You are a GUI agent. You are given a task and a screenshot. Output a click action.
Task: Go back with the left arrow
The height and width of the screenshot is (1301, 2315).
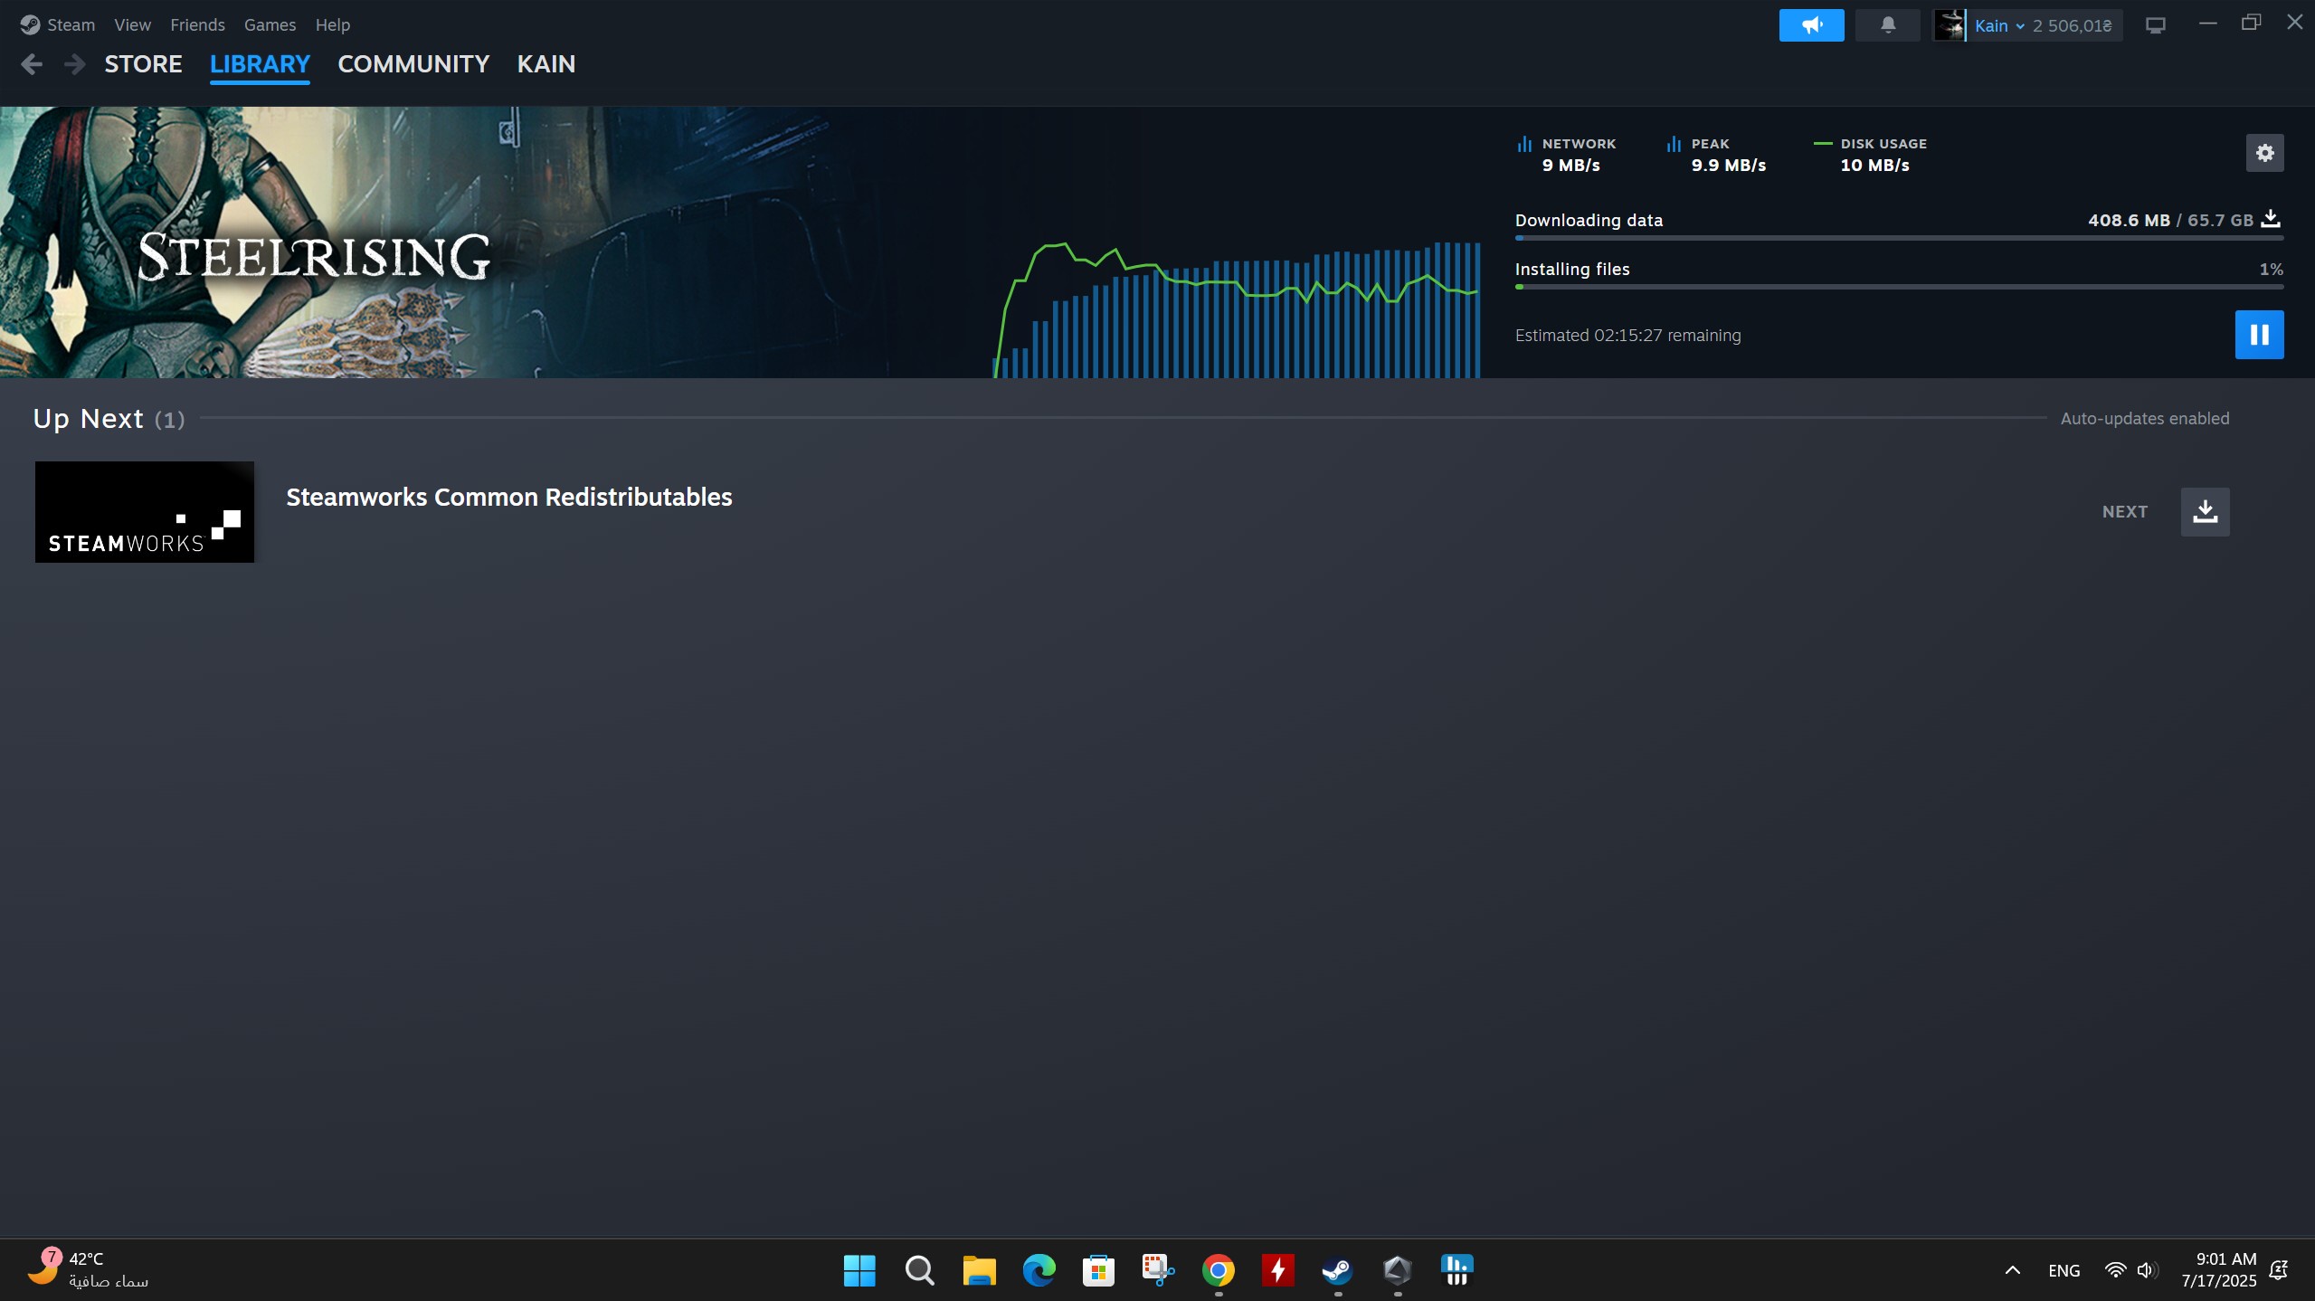tap(32, 64)
